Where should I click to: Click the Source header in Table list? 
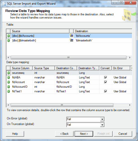pyautogui.click(x=40, y=31)
